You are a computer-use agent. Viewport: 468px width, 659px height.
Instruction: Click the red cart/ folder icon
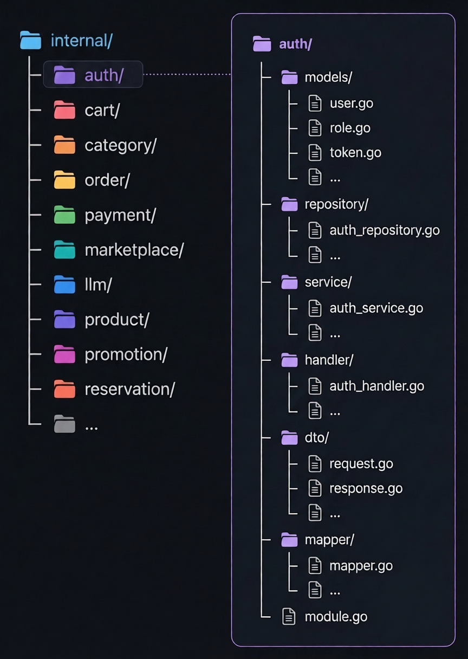point(64,110)
